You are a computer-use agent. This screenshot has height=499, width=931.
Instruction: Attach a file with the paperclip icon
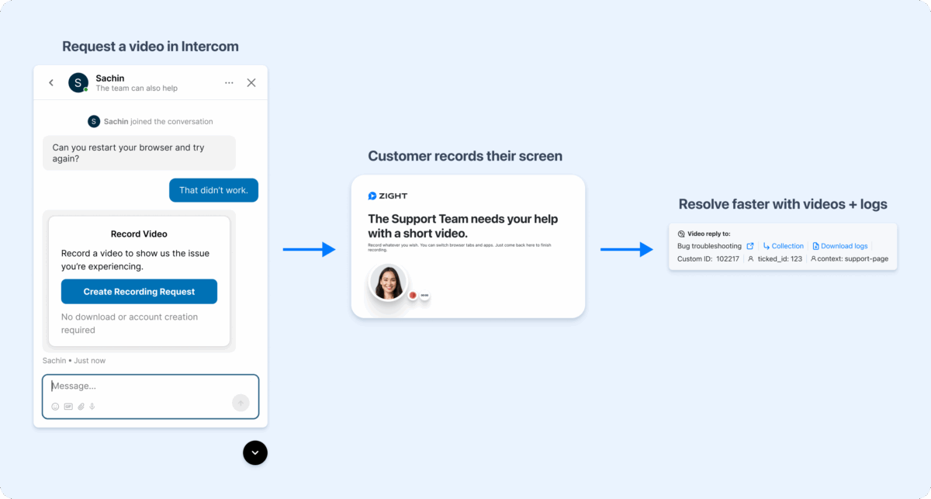[81, 406]
